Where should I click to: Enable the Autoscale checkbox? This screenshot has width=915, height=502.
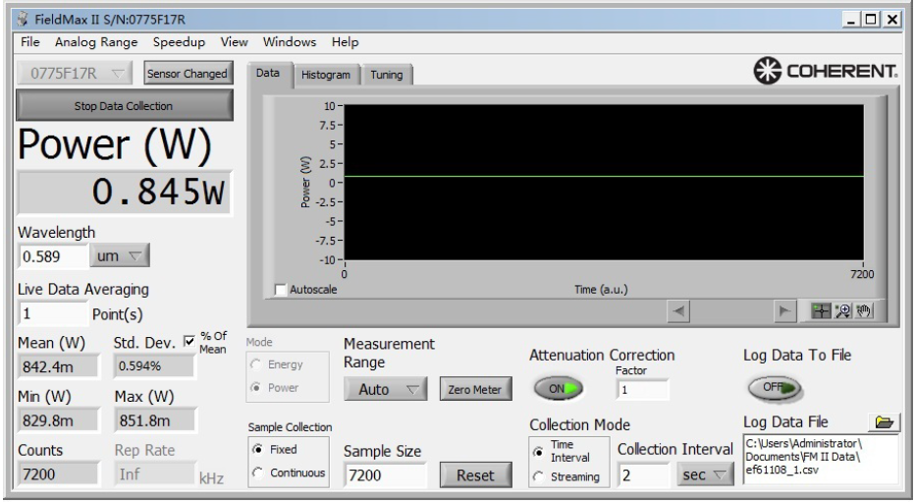click(x=281, y=291)
